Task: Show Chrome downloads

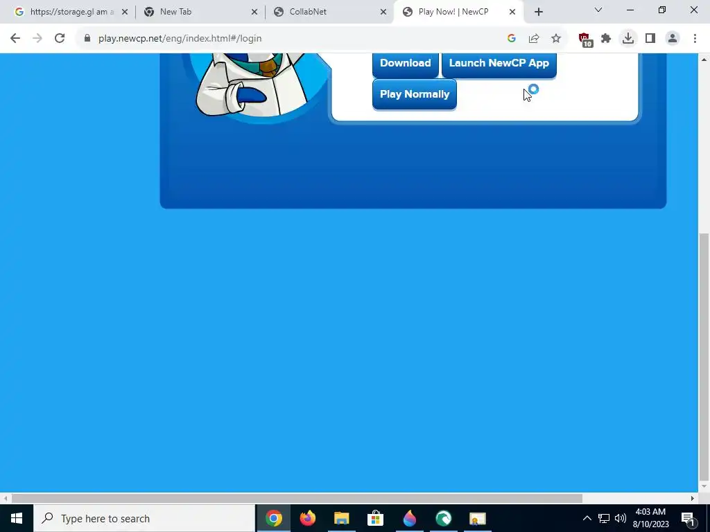Action: click(628, 39)
